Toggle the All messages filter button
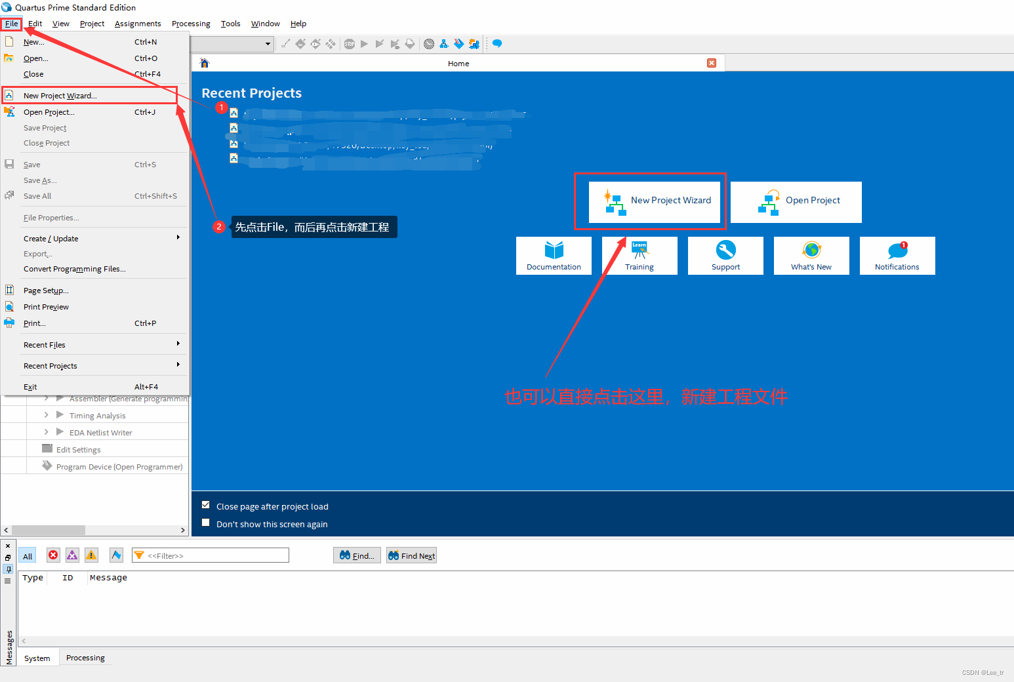The height and width of the screenshot is (682, 1014). click(x=28, y=556)
